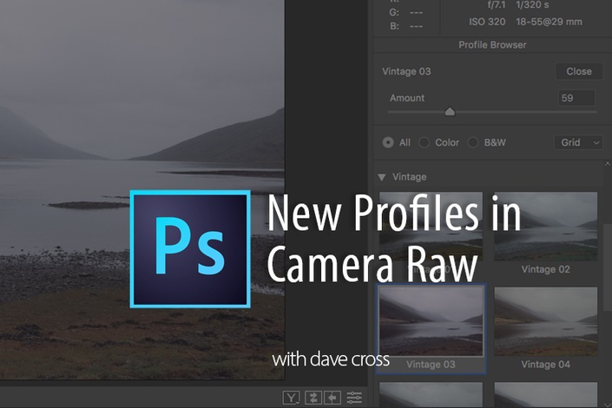Click the Amount value field showing 59
Viewport: 612px width, 408px height.
pos(576,98)
